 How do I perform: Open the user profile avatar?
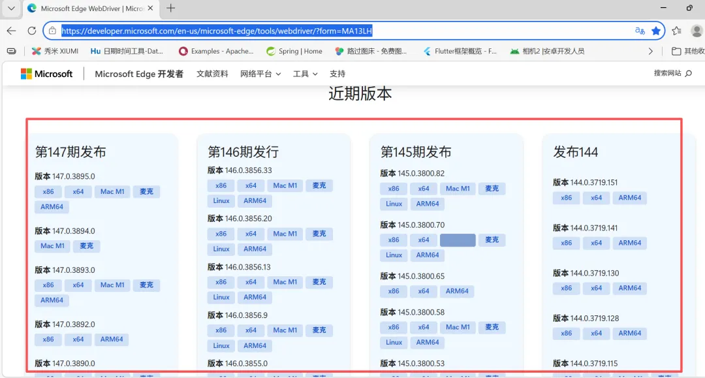click(x=697, y=31)
